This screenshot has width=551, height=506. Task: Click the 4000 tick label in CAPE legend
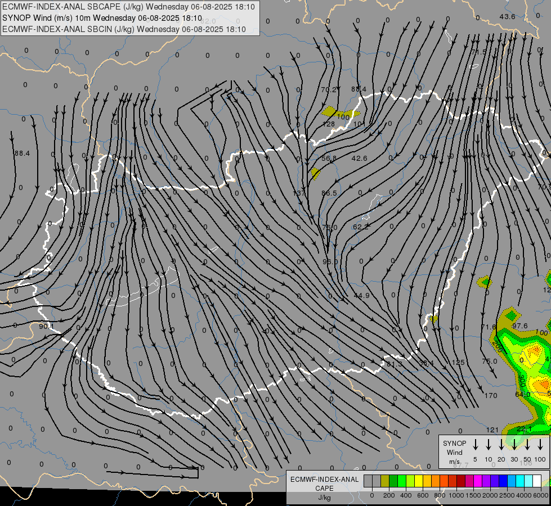coord(524,495)
